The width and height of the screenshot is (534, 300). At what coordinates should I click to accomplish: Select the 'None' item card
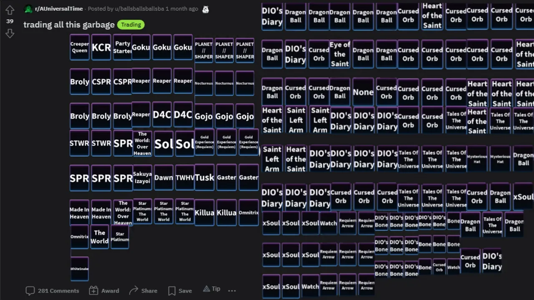click(363, 92)
